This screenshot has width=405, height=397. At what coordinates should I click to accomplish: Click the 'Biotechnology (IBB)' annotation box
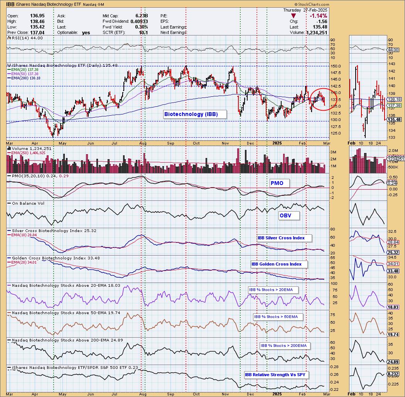pyautogui.click(x=195, y=114)
